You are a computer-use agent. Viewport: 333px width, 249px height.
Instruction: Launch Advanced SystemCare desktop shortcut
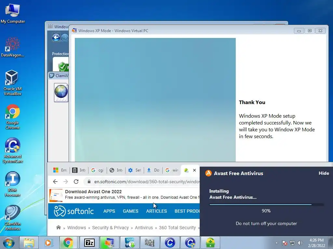[x=13, y=150]
